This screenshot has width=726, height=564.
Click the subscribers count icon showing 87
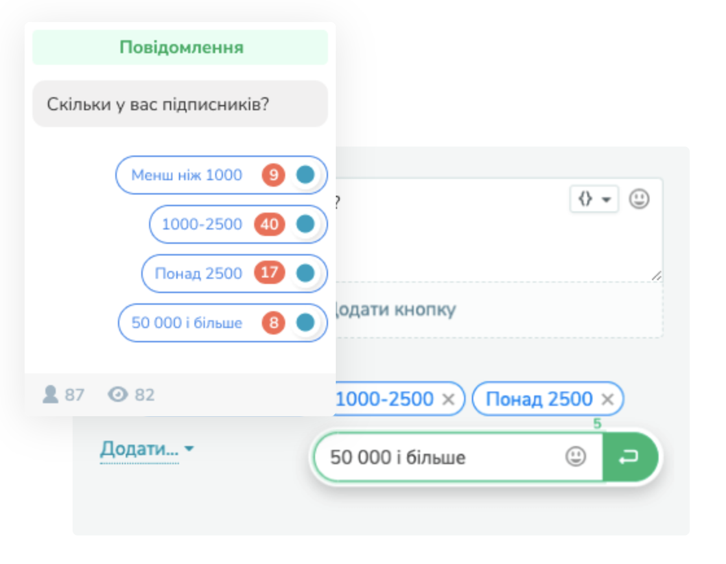click(51, 394)
